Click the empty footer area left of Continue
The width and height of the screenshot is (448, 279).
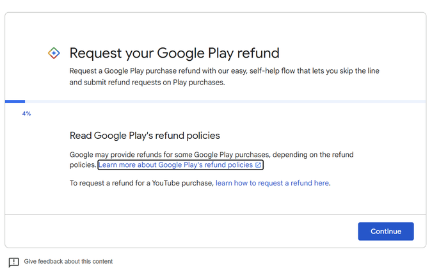(x=181, y=231)
